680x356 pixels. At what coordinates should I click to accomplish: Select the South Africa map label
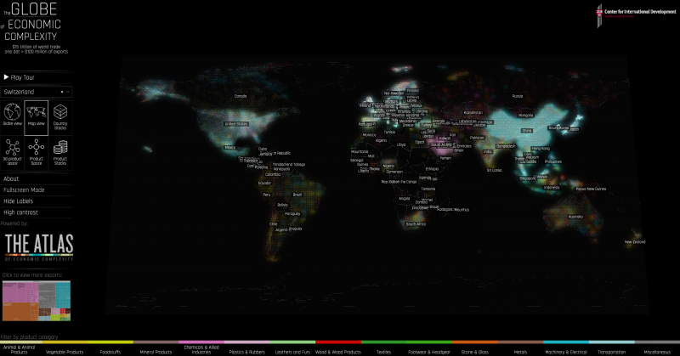pyautogui.click(x=416, y=224)
